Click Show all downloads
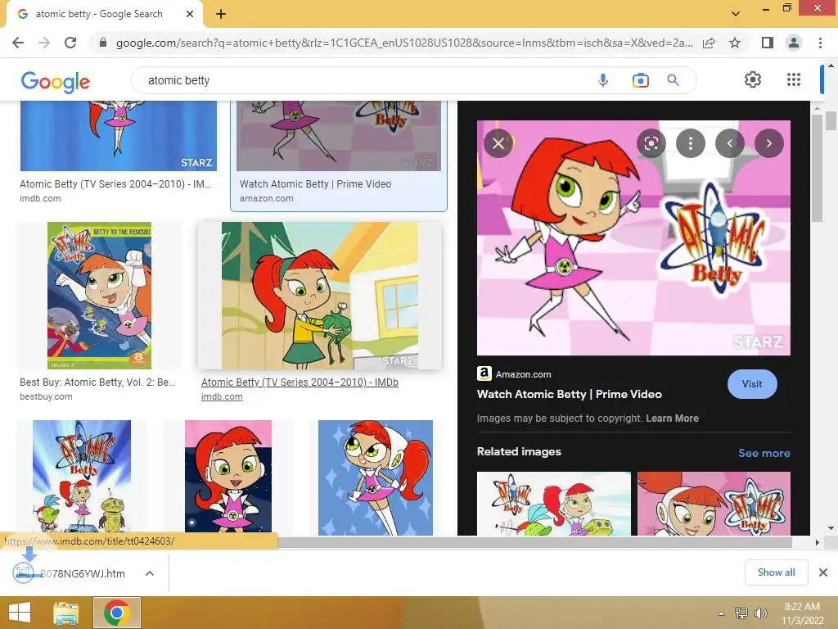Image resolution: width=838 pixels, height=629 pixels. 776,572
